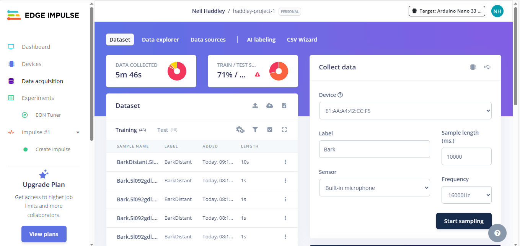
Task: Click the Sample length field showing 10000
Action: click(466, 156)
